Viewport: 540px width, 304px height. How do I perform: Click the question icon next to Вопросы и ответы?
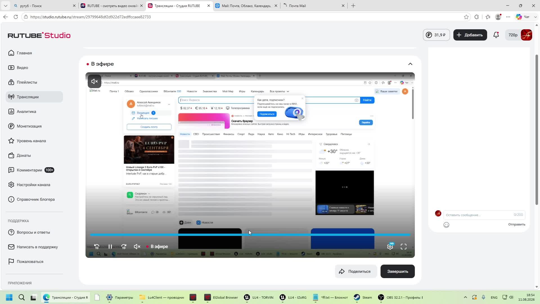pos(11,232)
